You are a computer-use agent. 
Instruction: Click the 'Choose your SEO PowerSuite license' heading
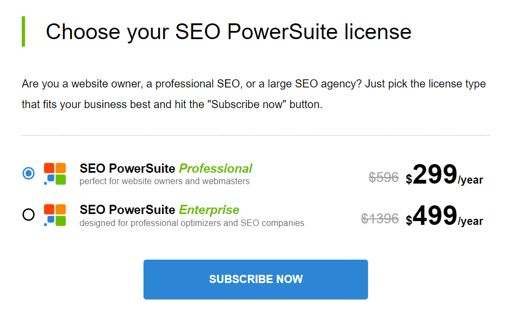(228, 32)
